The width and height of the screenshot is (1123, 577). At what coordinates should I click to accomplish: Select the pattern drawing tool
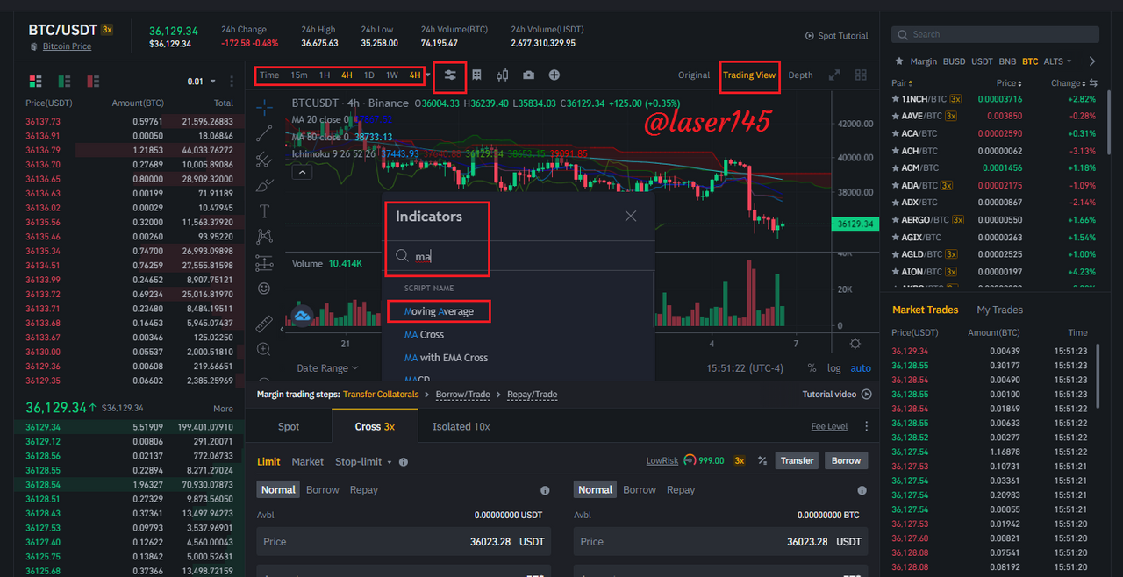coord(264,237)
